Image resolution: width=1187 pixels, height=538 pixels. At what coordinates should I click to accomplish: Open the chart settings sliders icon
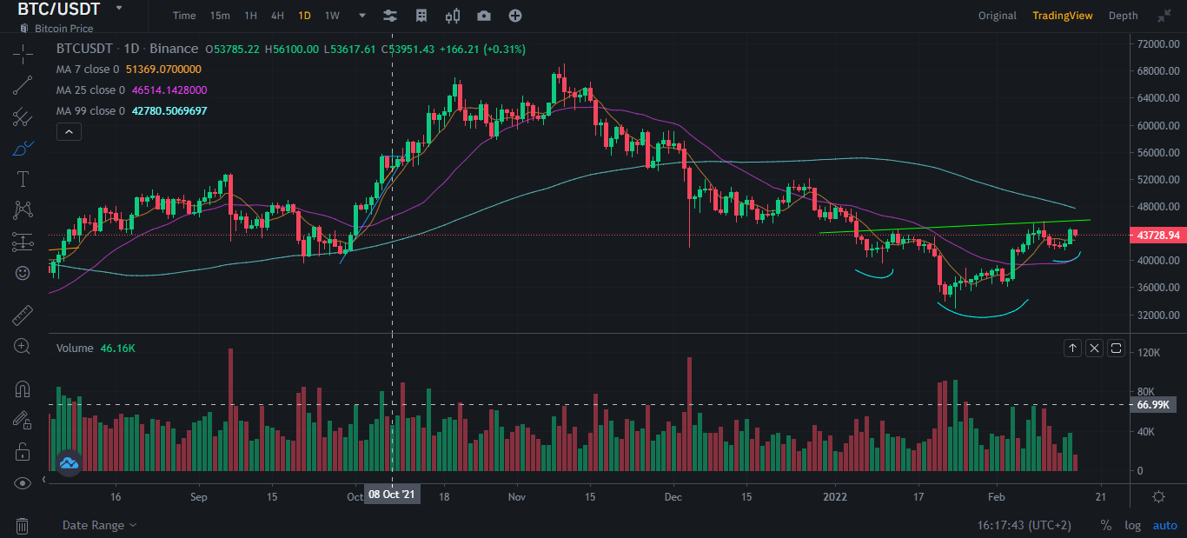(x=390, y=16)
